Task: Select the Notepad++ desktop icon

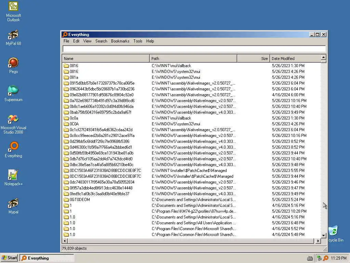Action: tap(13, 178)
